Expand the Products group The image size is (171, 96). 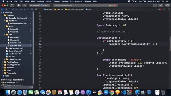3,67
